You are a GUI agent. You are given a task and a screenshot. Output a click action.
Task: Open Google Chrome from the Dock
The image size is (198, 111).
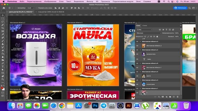(x=62, y=105)
